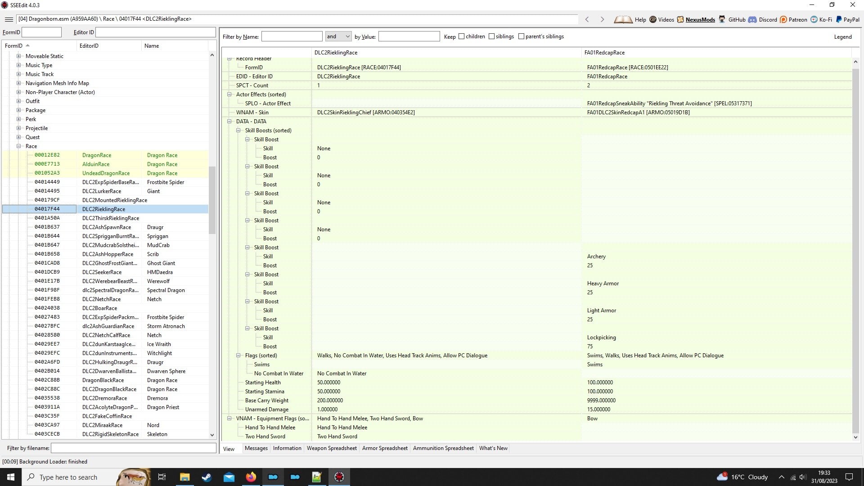Open the NexusMods icon
The image size is (864, 486).
click(680, 19)
